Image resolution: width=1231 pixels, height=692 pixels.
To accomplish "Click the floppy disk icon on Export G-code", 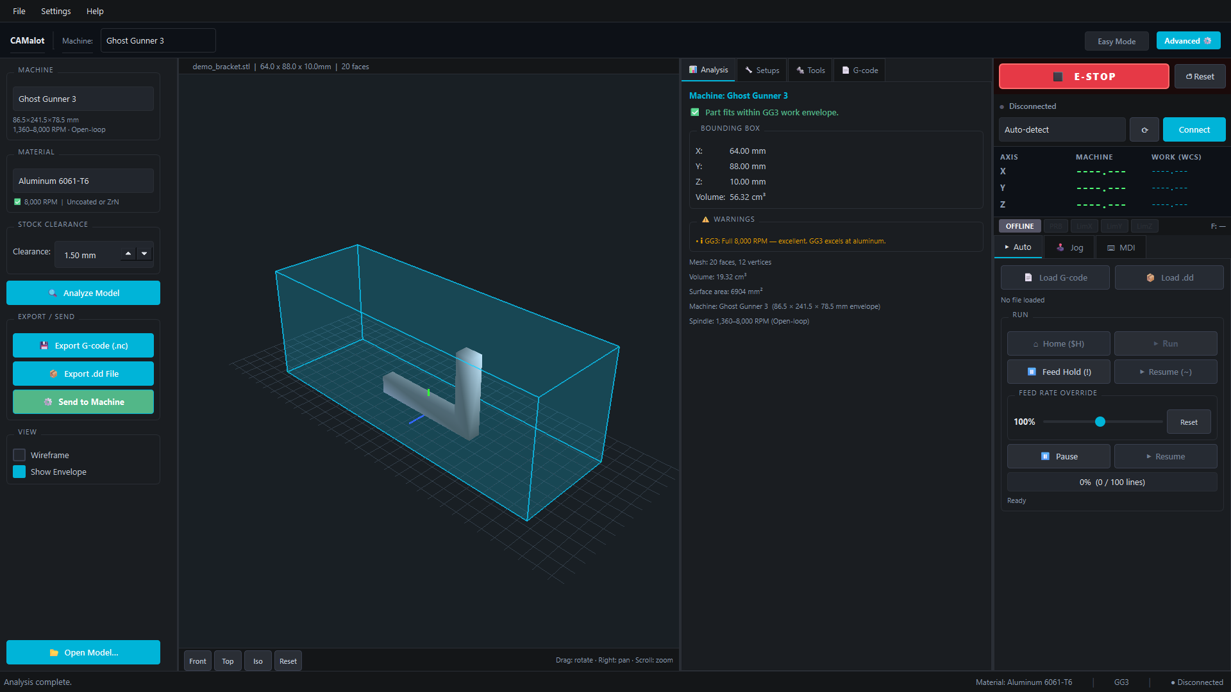I will (44, 345).
